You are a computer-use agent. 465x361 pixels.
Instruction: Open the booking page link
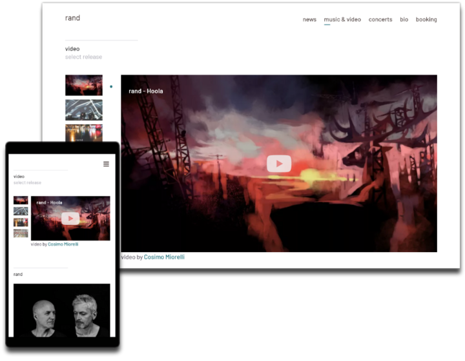point(426,19)
